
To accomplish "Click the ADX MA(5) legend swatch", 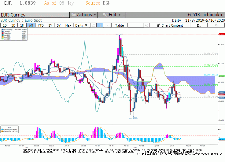I will pos(2,131).
